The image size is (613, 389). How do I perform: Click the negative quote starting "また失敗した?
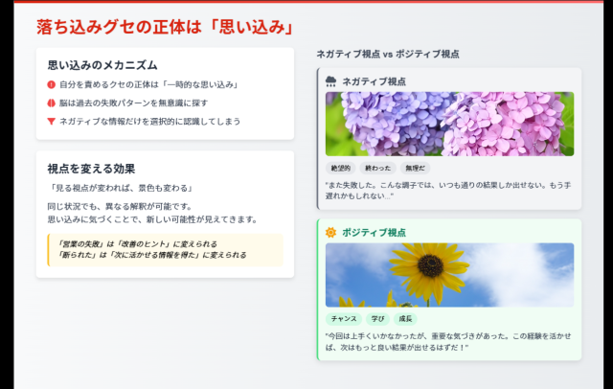pyautogui.click(x=448, y=191)
